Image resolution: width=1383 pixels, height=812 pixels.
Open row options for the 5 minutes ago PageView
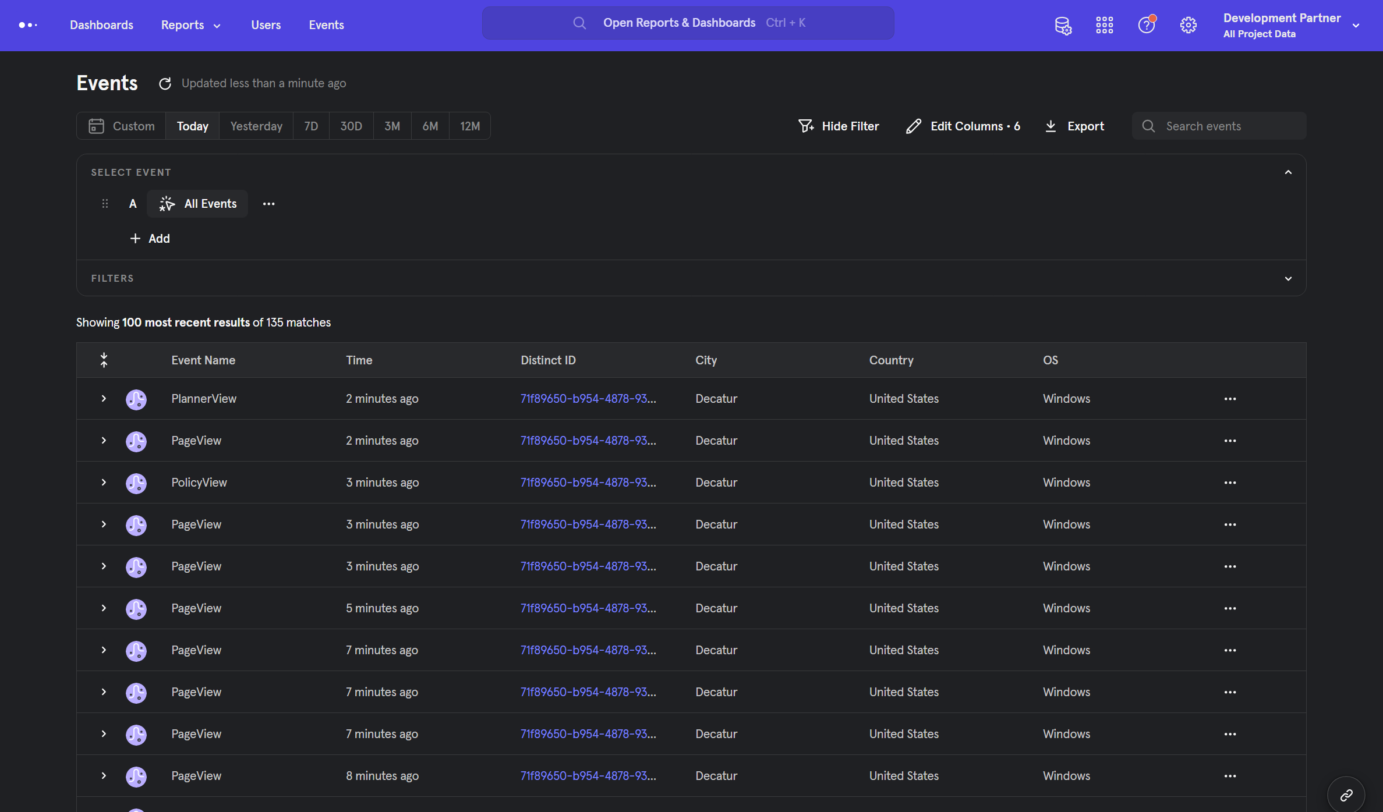(x=1230, y=608)
